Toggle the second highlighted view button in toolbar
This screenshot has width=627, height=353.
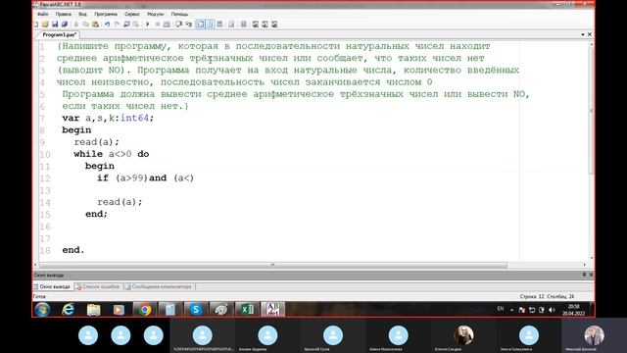[x=210, y=25]
